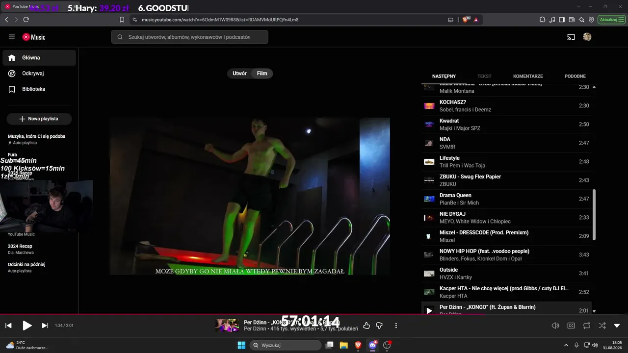Open the Windows Start menu

[x=241, y=345]
